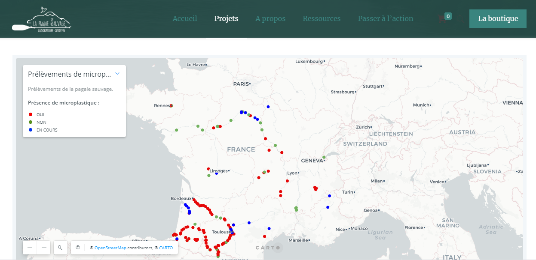Follow the OpenStreetMap attribution link
This screenshot has width=536, height=260.
(110, 248)
